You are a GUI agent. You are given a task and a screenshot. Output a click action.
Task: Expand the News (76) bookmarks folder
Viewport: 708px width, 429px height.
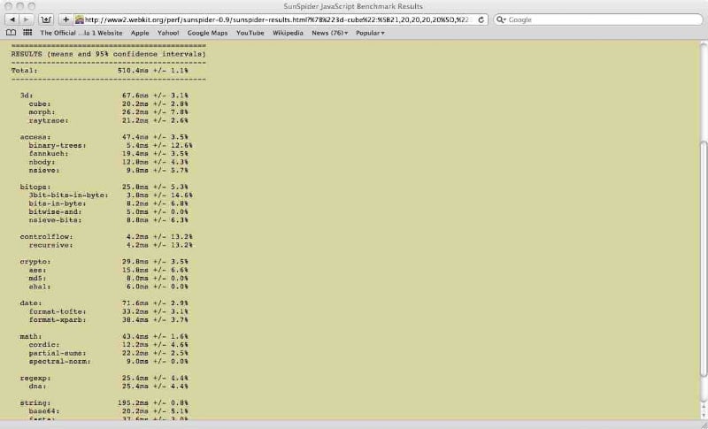coord(329,33)
